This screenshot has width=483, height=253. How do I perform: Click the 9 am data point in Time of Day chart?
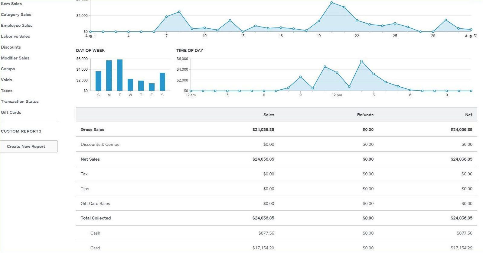click(300, 77)
